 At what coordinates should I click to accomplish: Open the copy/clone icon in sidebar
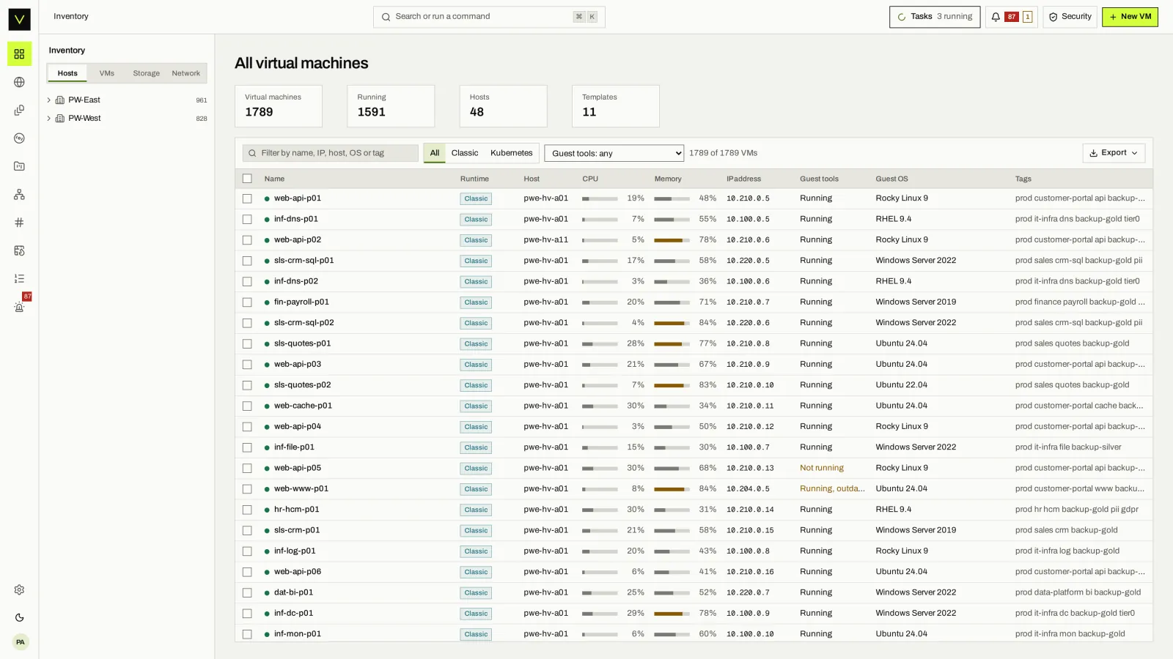19,110
